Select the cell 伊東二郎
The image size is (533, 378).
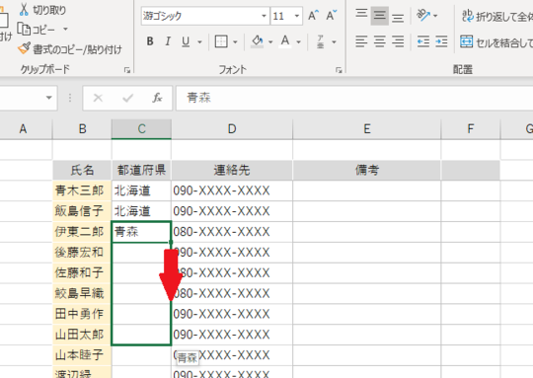point(82,232)
